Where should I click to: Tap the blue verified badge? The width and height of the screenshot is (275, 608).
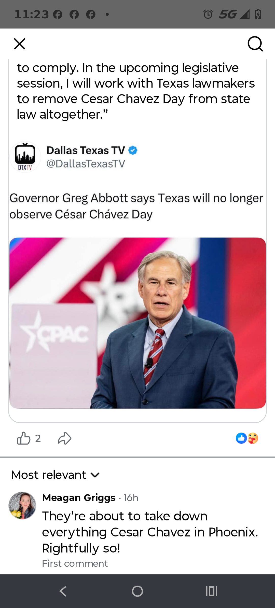(133, 150)
